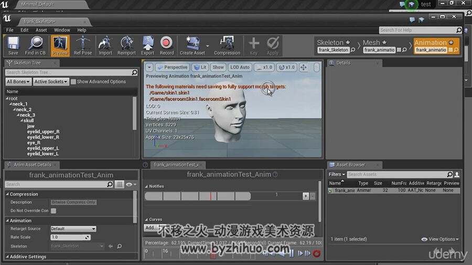This screenshot has height=265, width=472.
Task: Use selected asset arrow for Skeleton
Action: [x=111, y=246]
